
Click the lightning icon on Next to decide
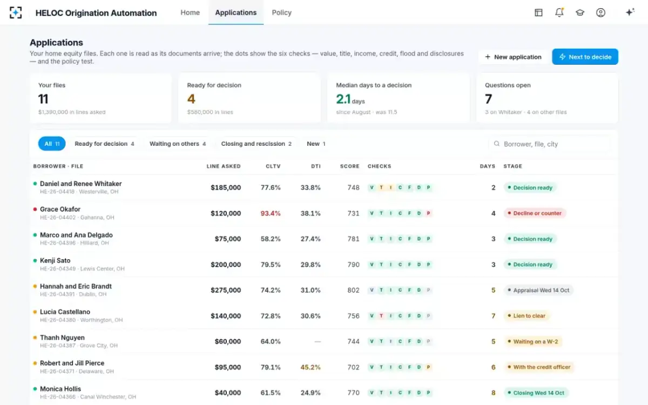[x=562, y=57]
